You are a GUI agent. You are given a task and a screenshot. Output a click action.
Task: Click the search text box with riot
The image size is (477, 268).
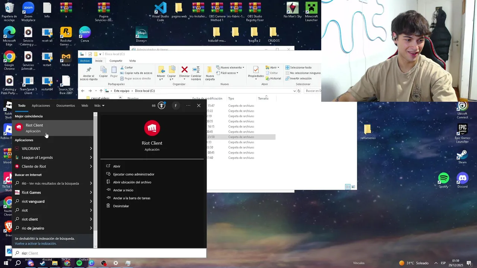pyautogui.click(x=109, y=253)
